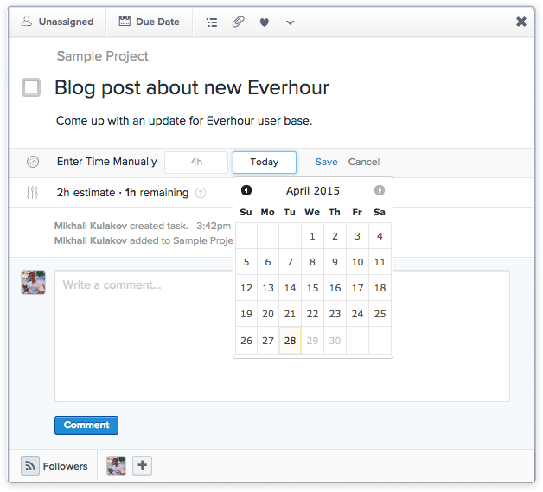
Task: Cancel the manual time entry
Action: [363, 162]
